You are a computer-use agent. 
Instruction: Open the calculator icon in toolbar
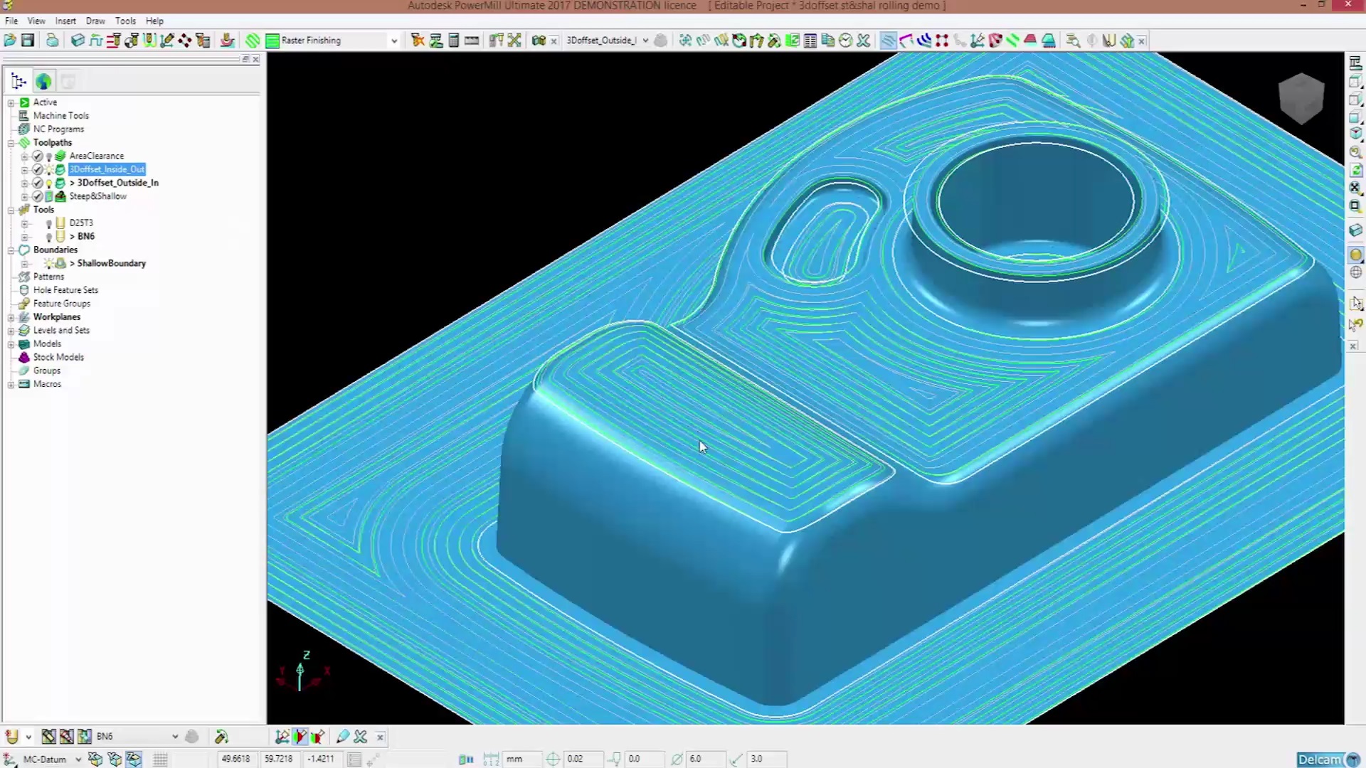(454, 41)
